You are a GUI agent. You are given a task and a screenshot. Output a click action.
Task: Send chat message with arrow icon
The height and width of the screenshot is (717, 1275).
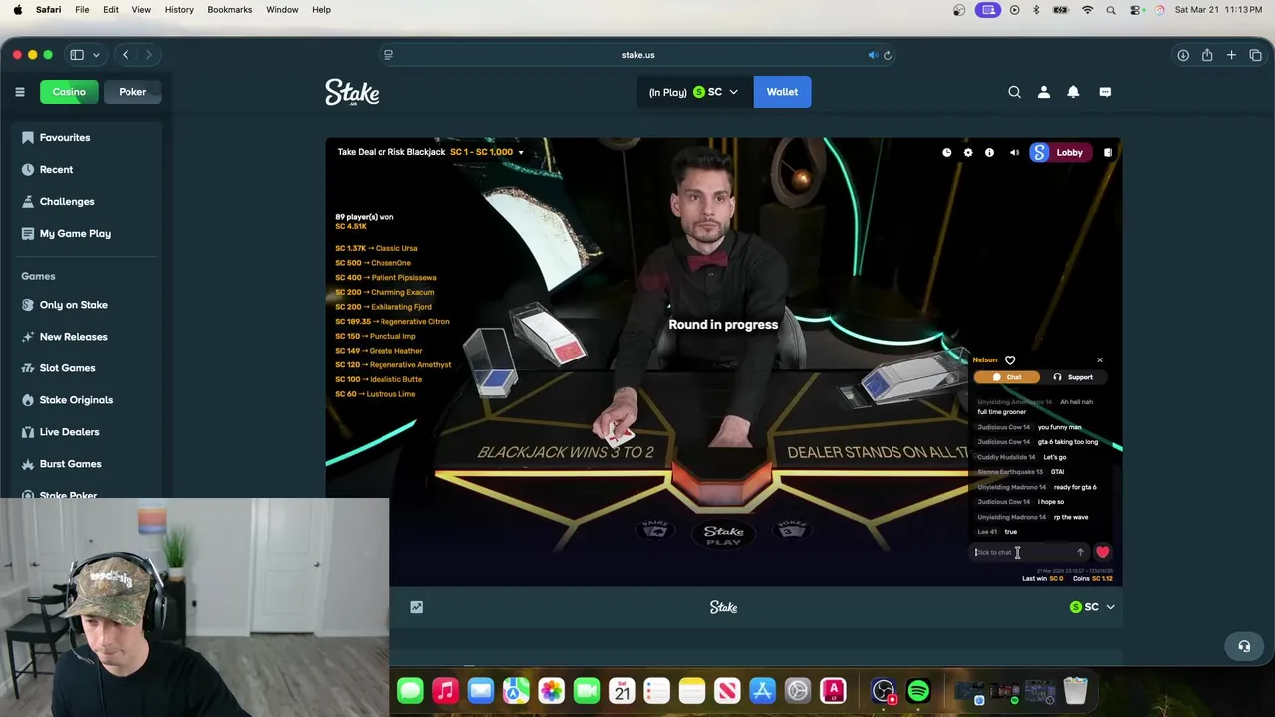1080,552
